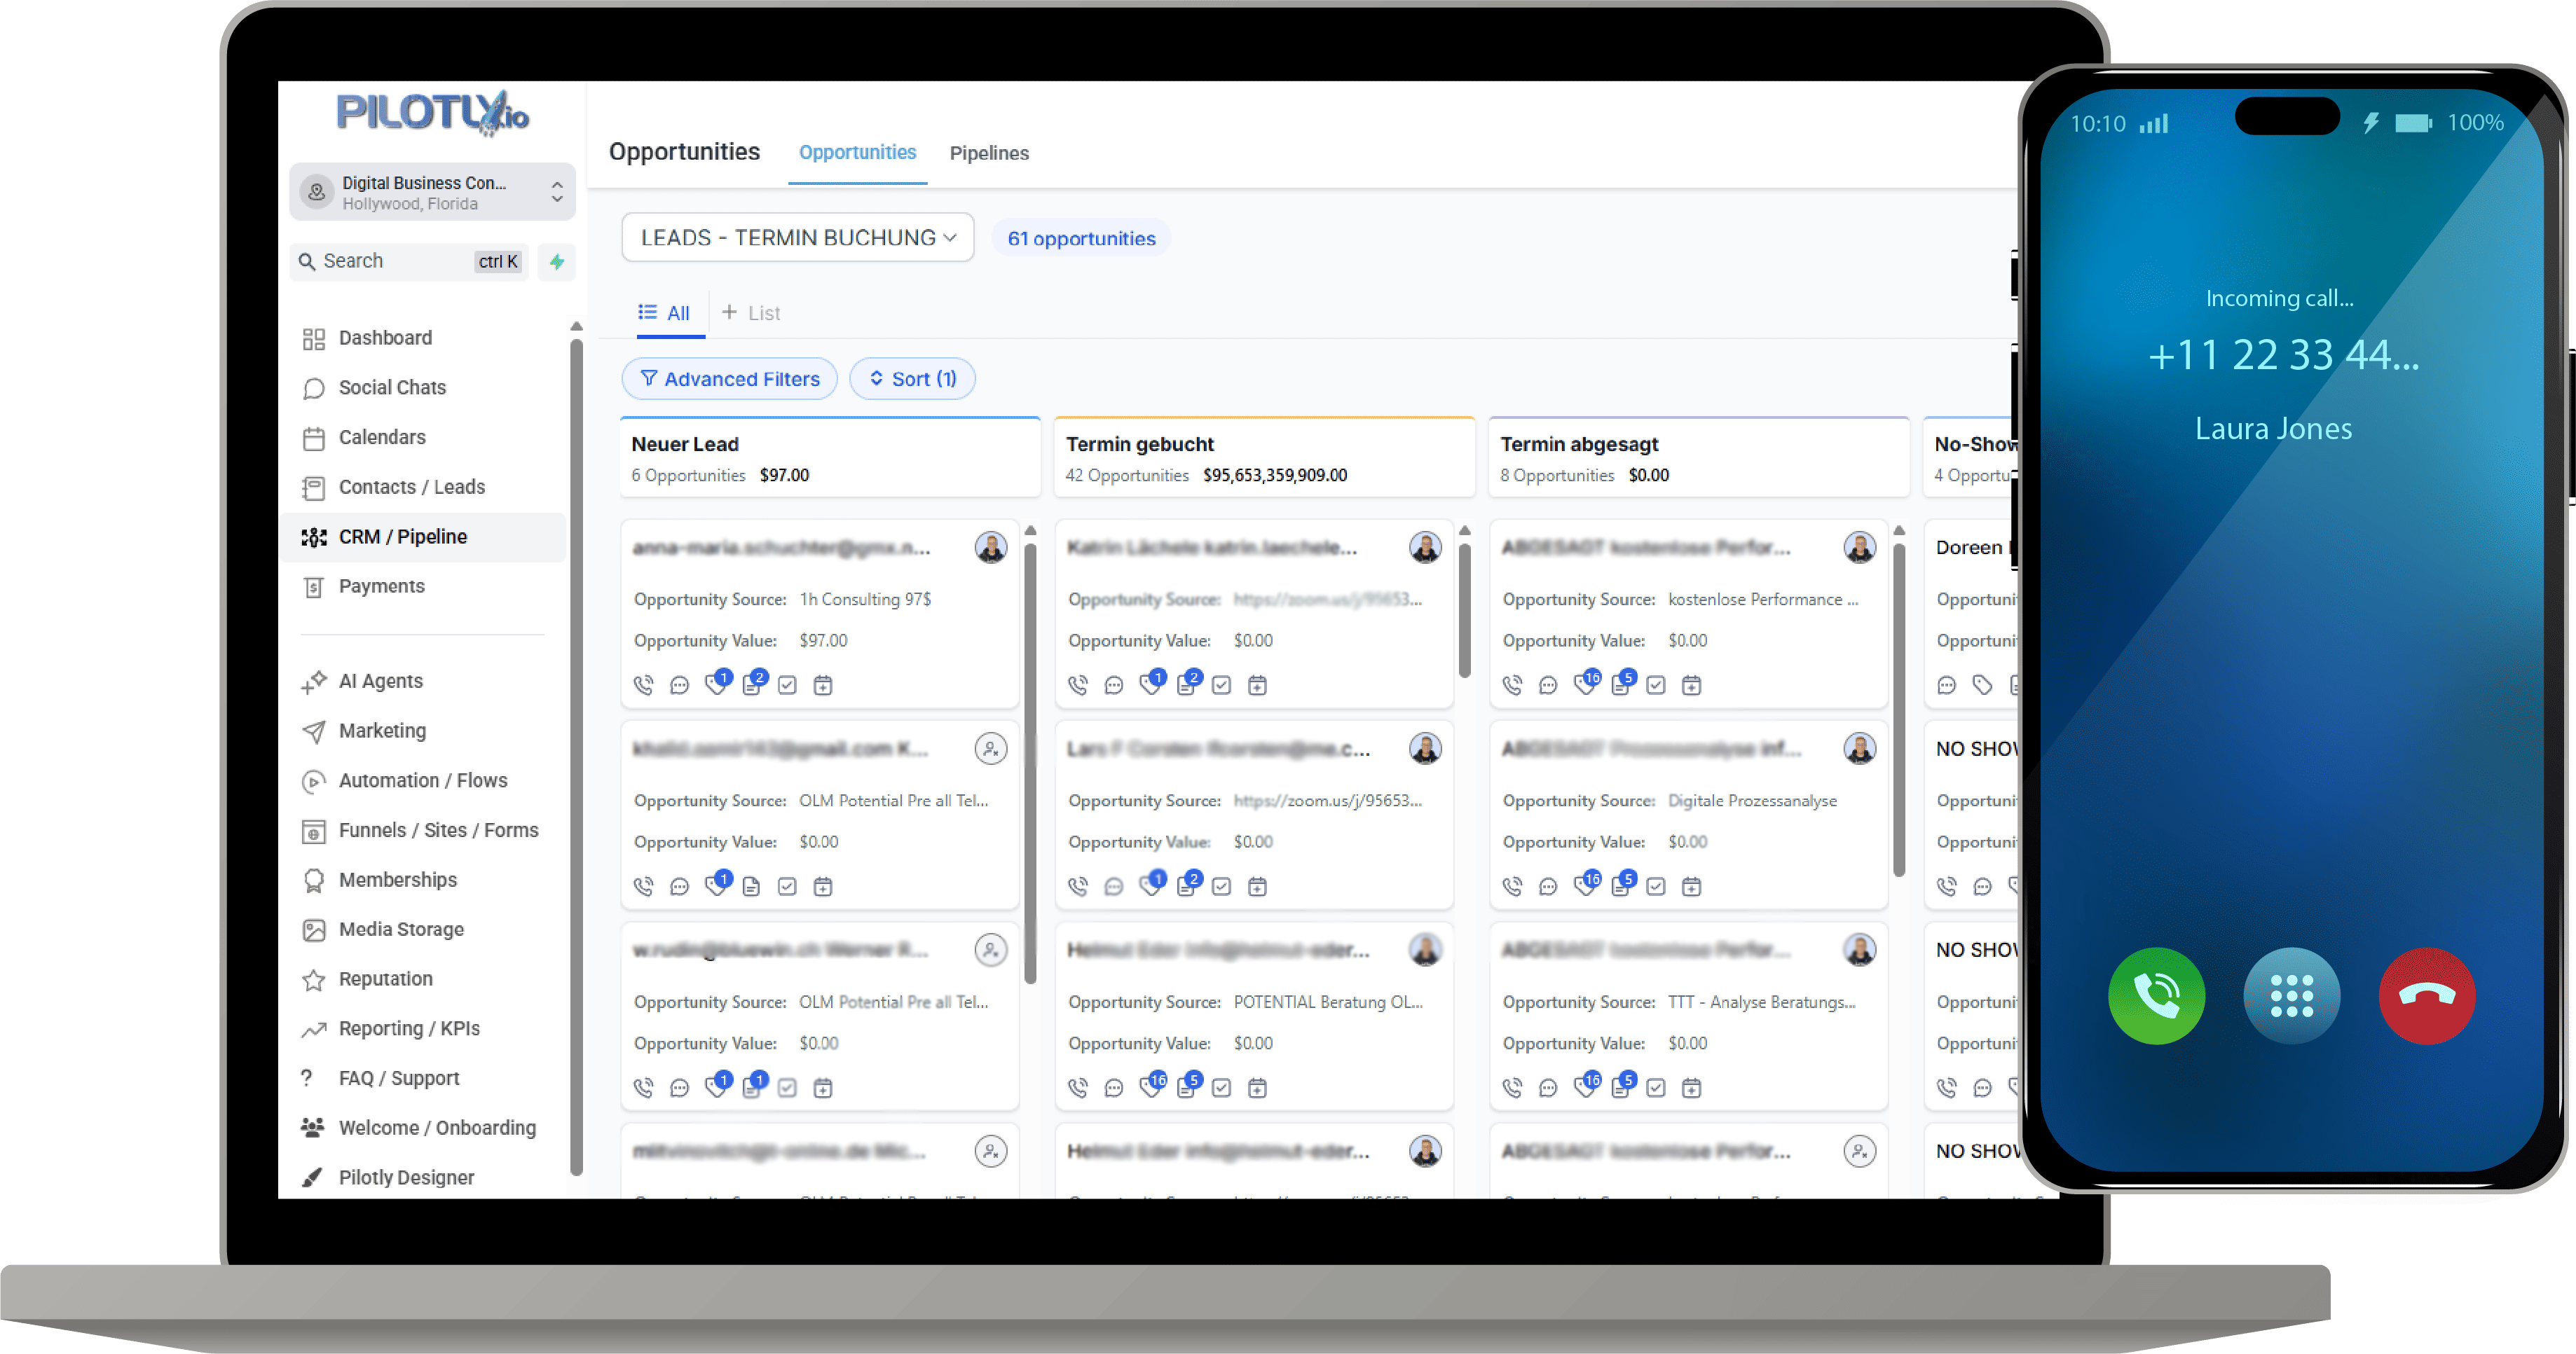This screenshot has height=1354, width=2576.
Task: Open the account switcher chevron for Digital Business Con...
Action: point(556,192)
